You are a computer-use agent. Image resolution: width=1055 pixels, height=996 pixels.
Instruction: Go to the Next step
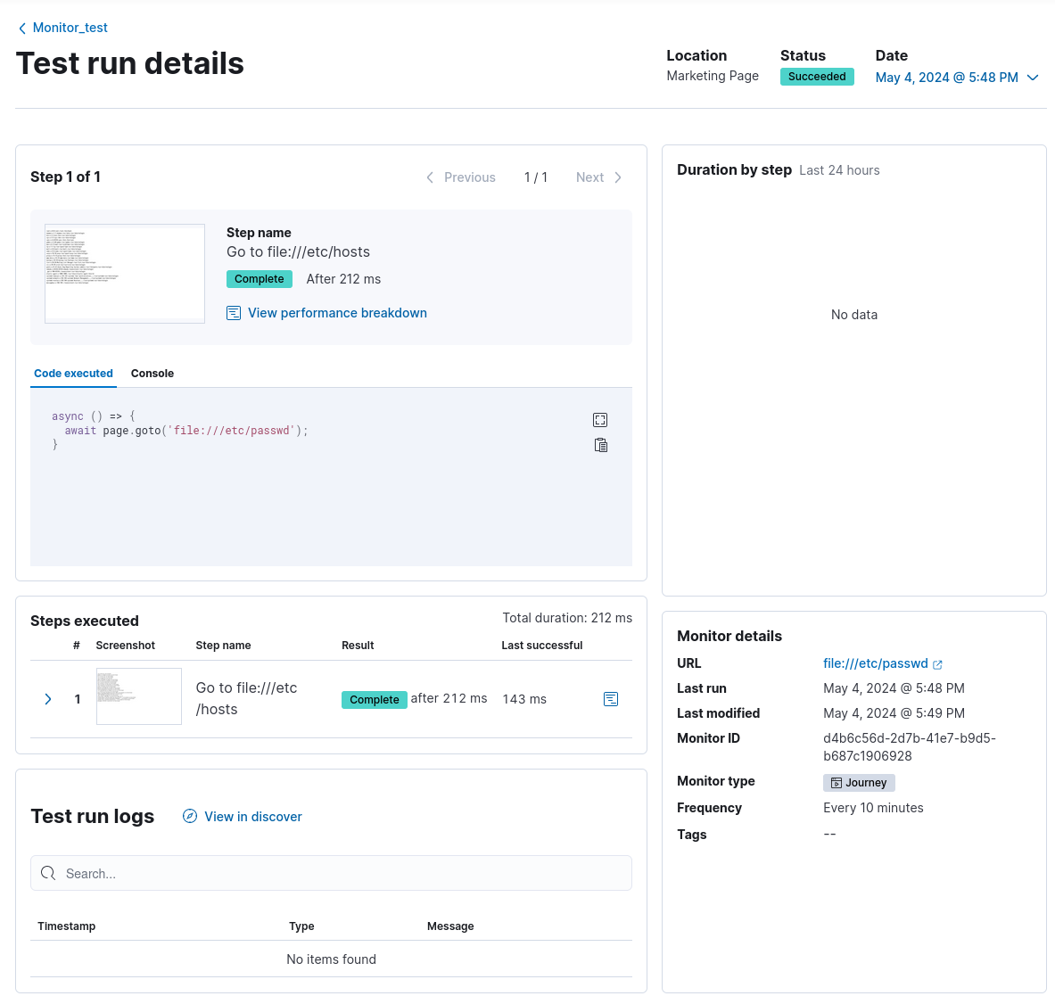[x=598, y=177]
